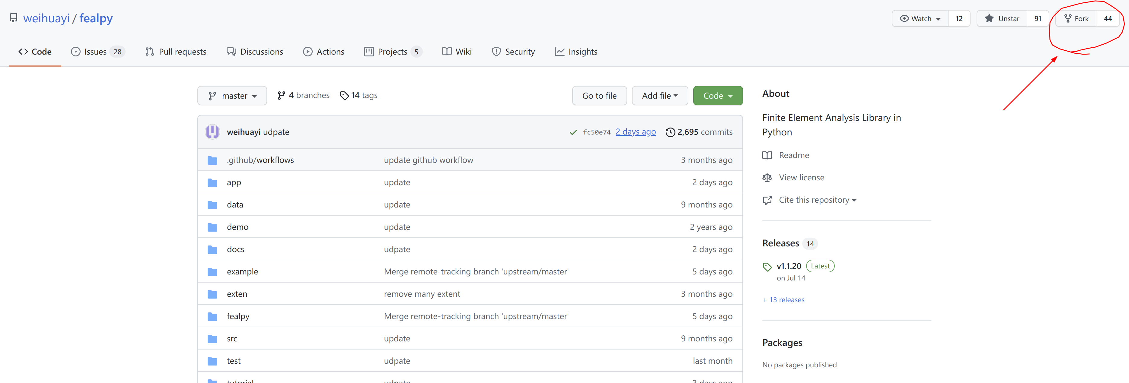Click the src folder icon

click(x=212, y=339)
